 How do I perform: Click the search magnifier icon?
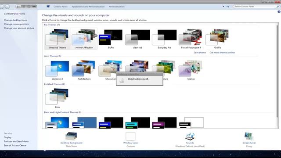pyautogui.click(x=277, y=7)
